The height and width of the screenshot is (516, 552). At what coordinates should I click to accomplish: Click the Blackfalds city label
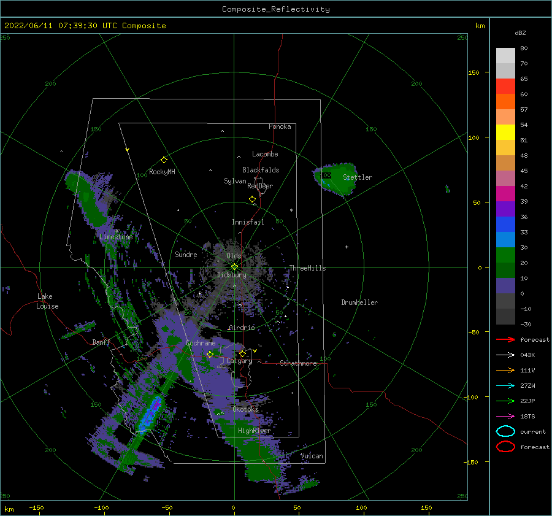click(261, 170)
